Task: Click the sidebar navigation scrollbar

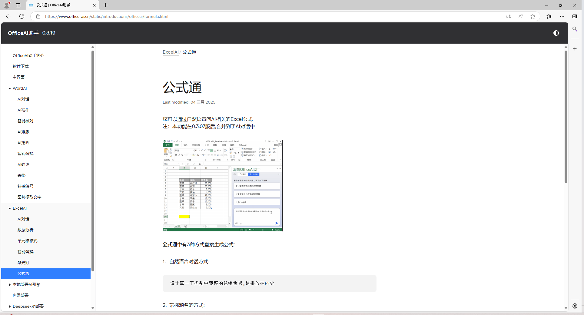Action: [93, 161]
